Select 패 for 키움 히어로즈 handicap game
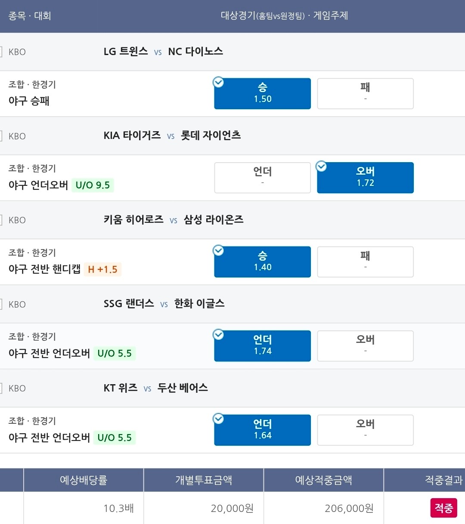This screenshot has height=524, width=465. (365, 262)
